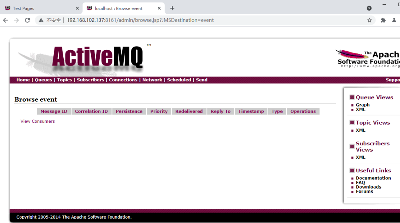Click the Topic Views square bullet icon

(x=352, y=122)
